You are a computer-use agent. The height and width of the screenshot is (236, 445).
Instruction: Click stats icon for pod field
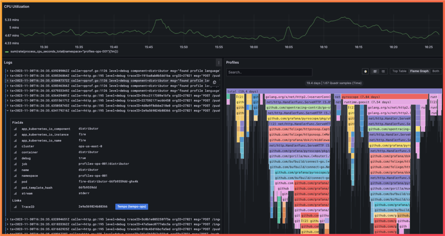[x=15, y=182]
